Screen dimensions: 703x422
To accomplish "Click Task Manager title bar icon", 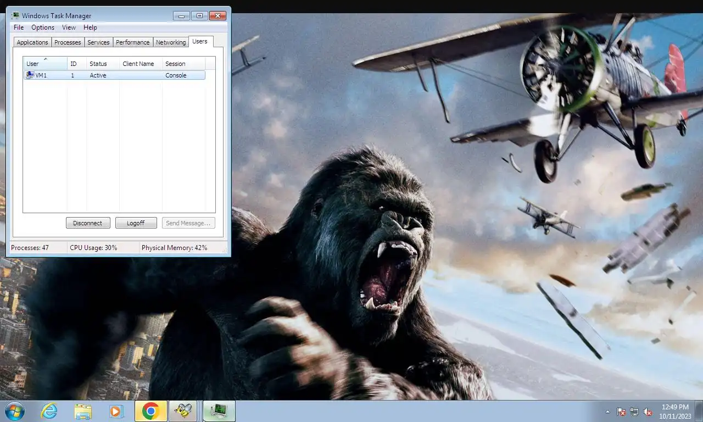I will (x=15, y=15).
